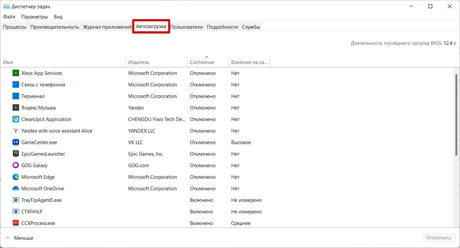Go to the Службы tab

tap(251, 27)
